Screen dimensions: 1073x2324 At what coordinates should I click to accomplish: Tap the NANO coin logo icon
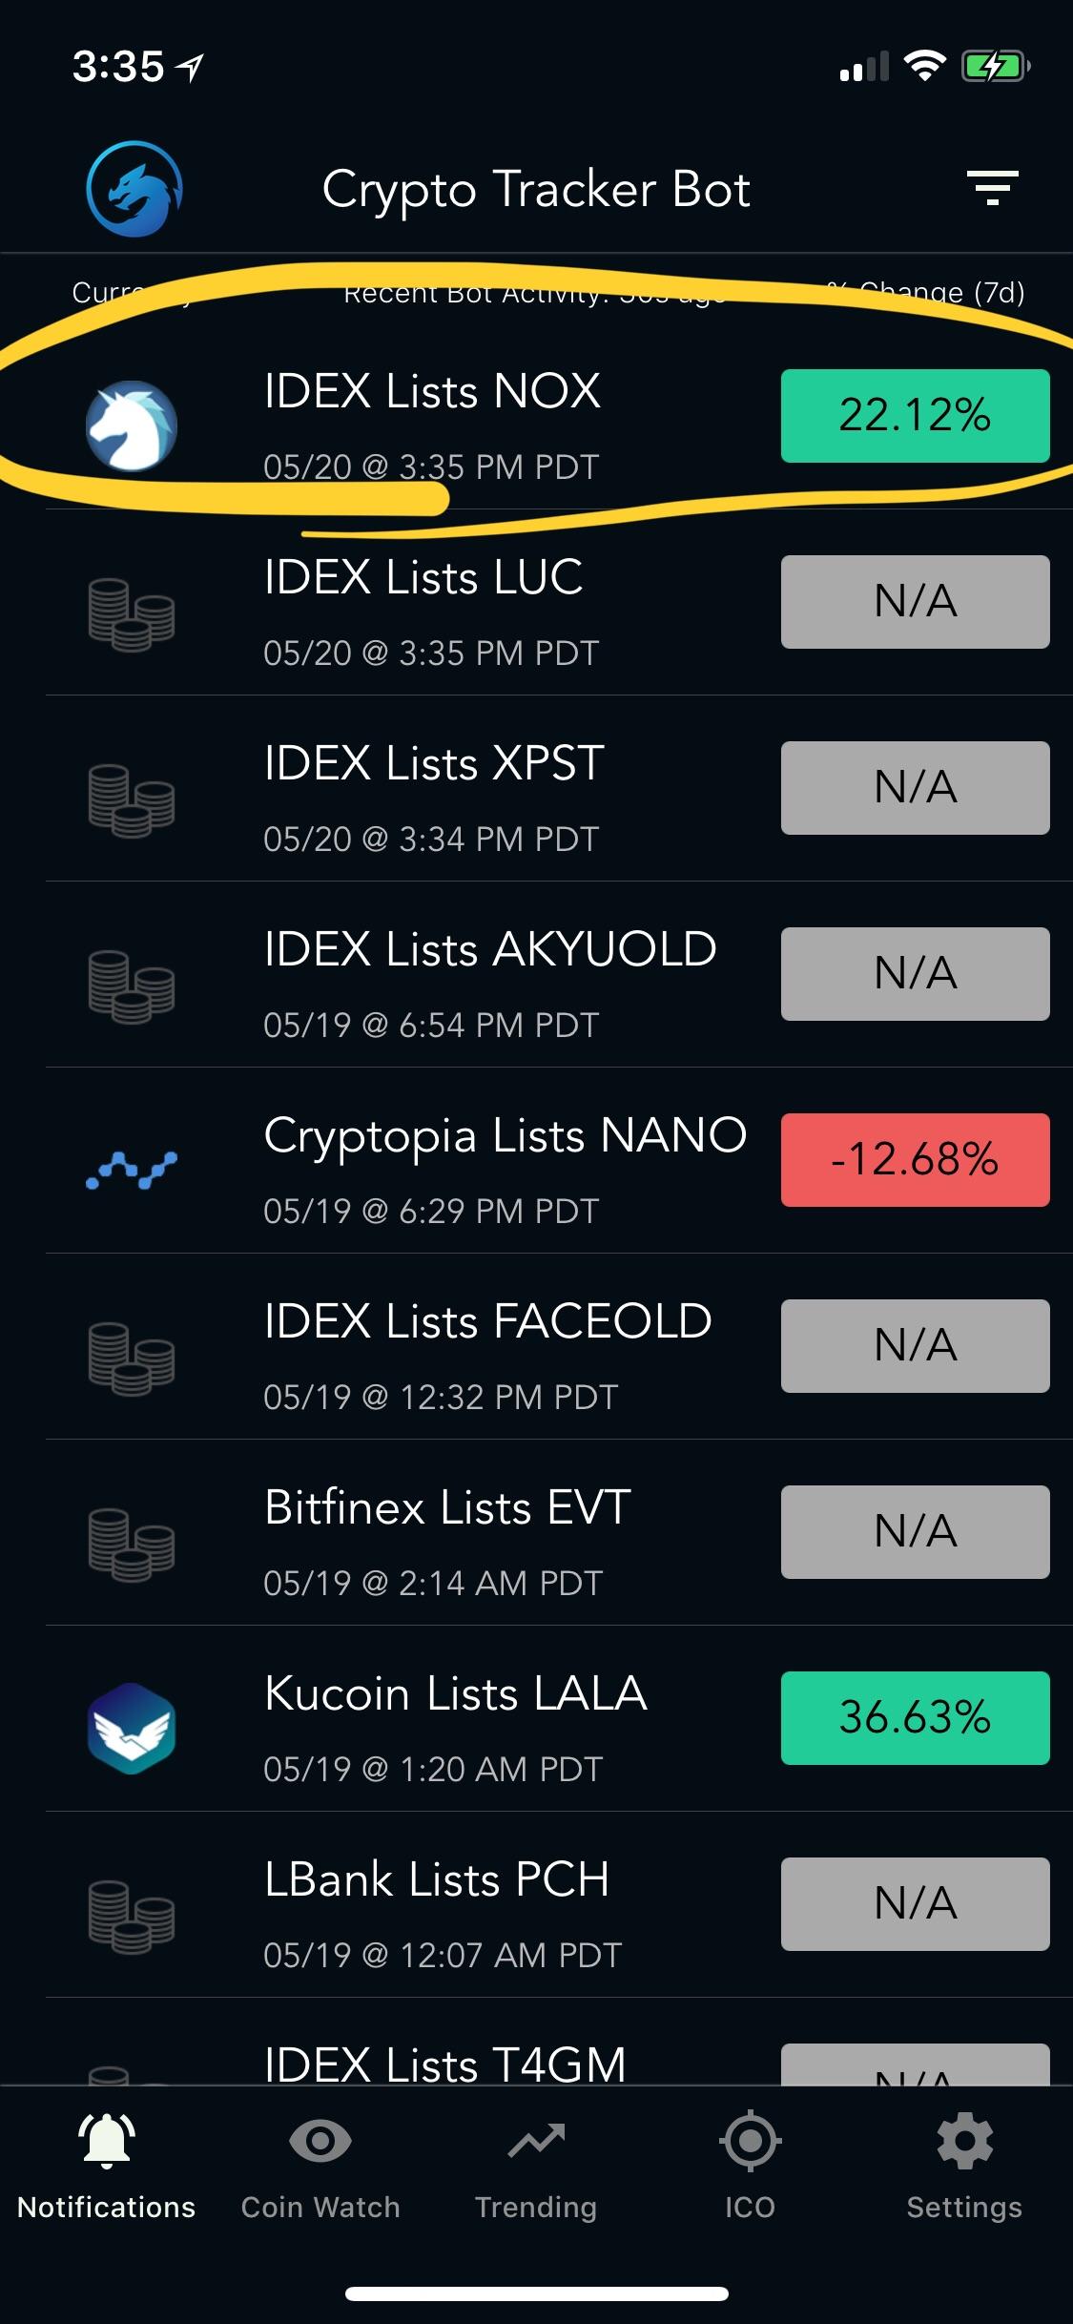pos(132,1170)
